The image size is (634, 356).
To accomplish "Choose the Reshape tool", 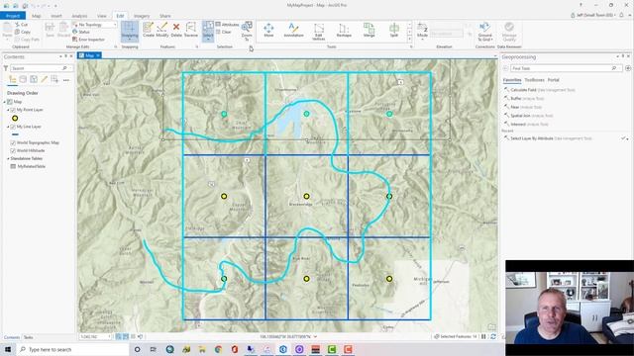I will click(344, 30).
